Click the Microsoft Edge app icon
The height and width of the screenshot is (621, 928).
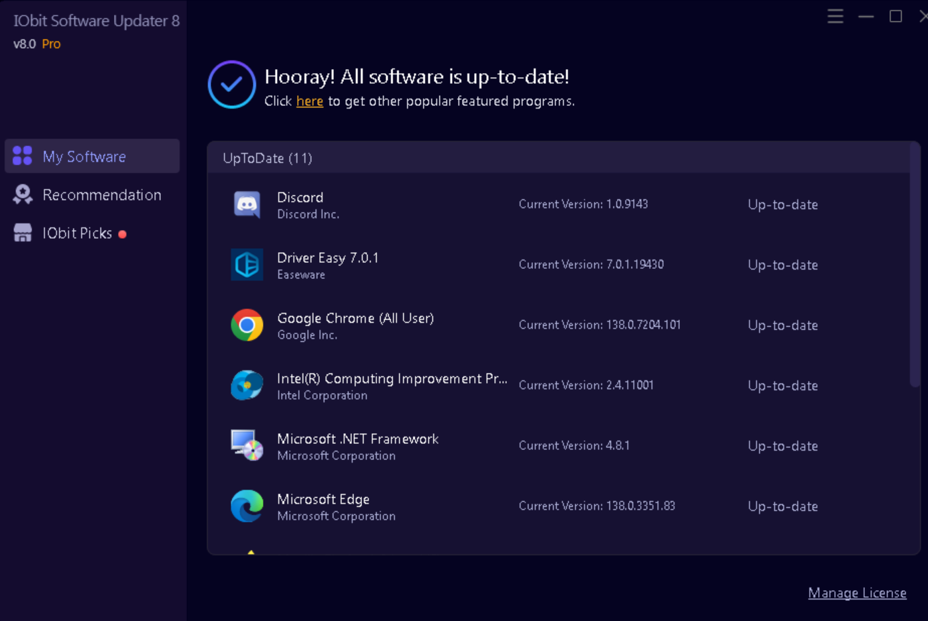point(247,506)
